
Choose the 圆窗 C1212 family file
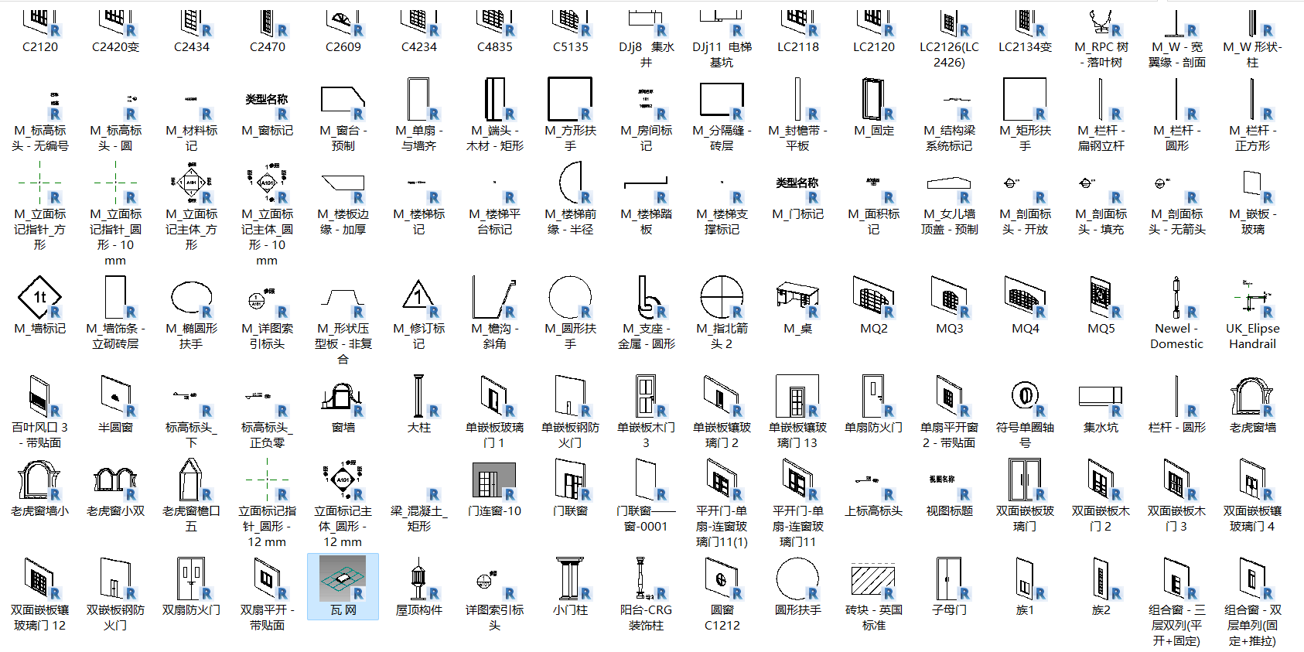pos(722,594)
